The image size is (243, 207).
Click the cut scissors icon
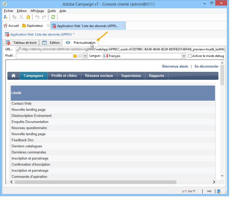pyautogui.click(x=21, y=17)
